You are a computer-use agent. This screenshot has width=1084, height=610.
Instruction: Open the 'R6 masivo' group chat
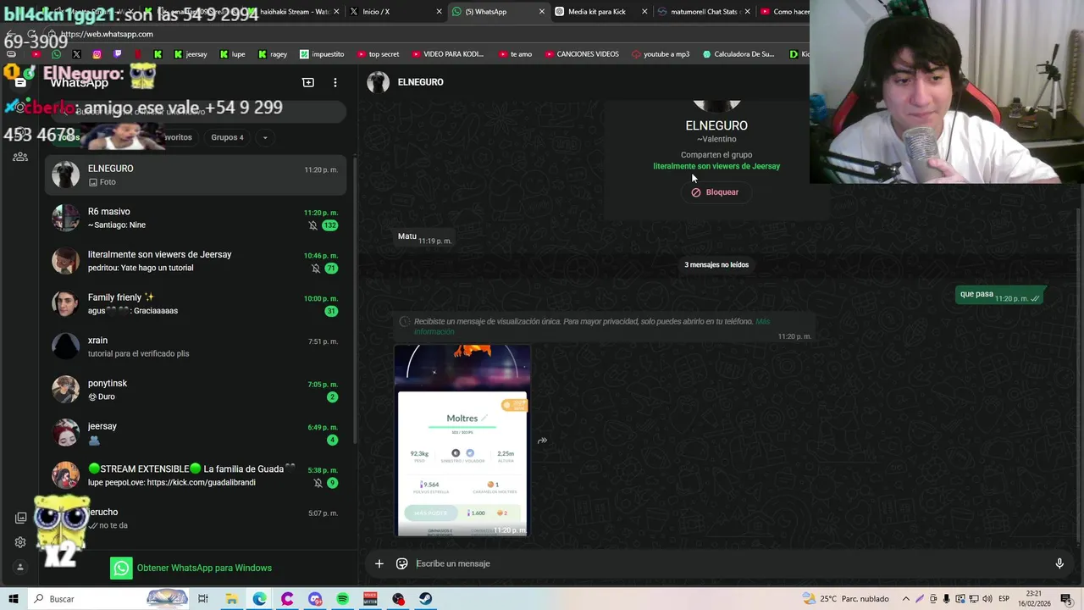(196, 218)
